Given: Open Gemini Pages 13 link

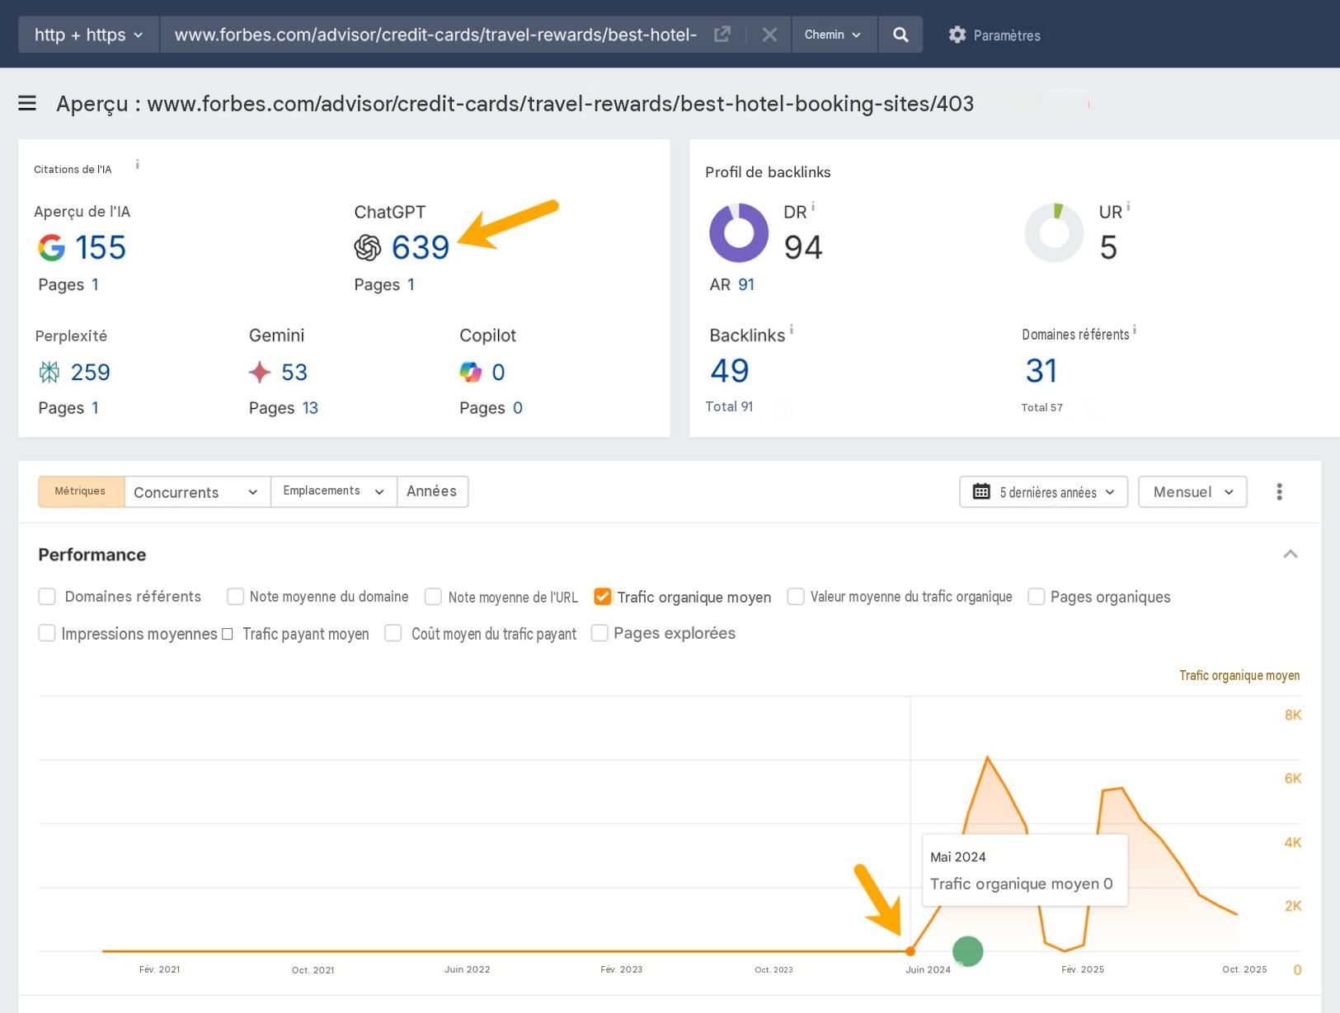Looking at the screenshot, I should point(310,408).
